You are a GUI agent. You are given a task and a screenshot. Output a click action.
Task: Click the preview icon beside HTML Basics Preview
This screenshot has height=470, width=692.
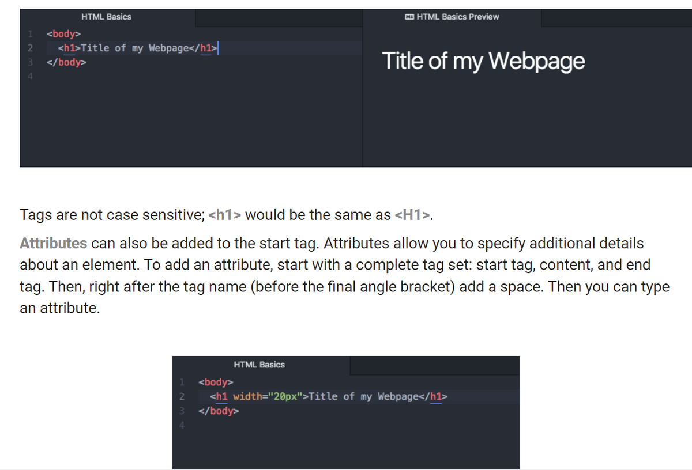[410, 17]
